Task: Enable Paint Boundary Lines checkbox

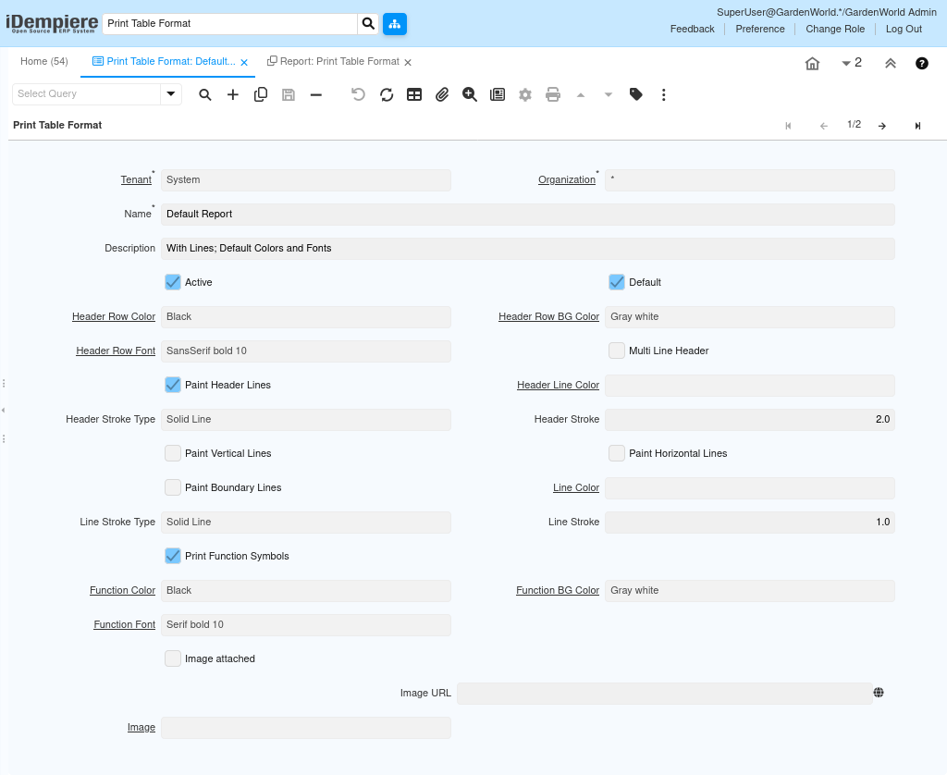Action: click(173, 487)
